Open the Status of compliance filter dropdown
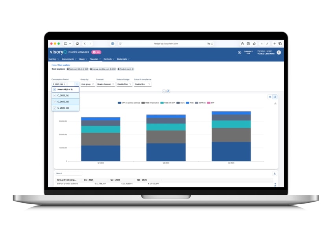 tap(142, 84)
